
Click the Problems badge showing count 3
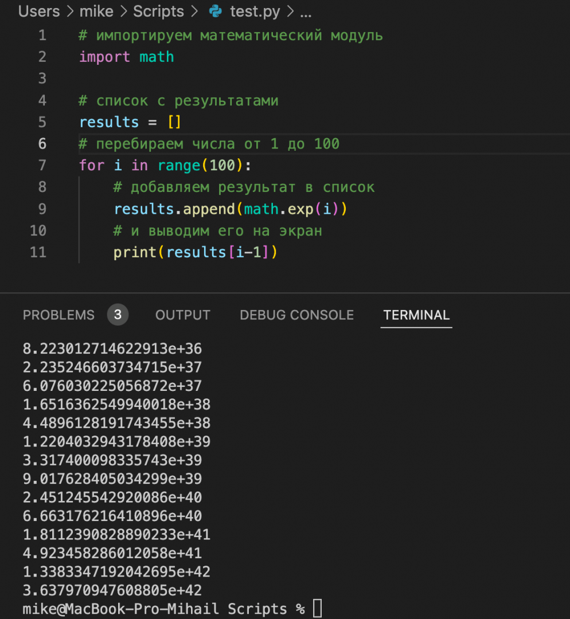pyautogui.click(x=118, y=315)
